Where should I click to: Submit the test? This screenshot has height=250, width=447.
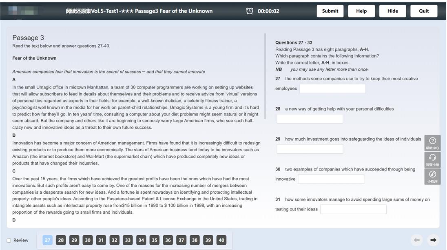tap(330, 11)
